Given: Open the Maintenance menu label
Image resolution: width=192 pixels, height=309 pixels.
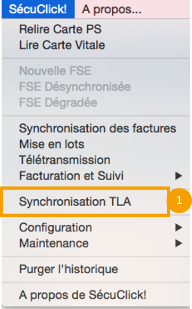Looking at the screenshot, I should [x=54, y=243].
